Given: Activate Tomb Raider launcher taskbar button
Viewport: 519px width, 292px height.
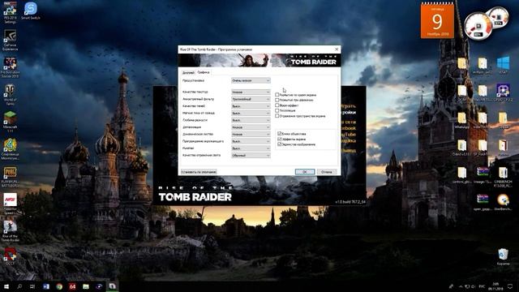Looking at the screenshot, I should click(112, 286).
